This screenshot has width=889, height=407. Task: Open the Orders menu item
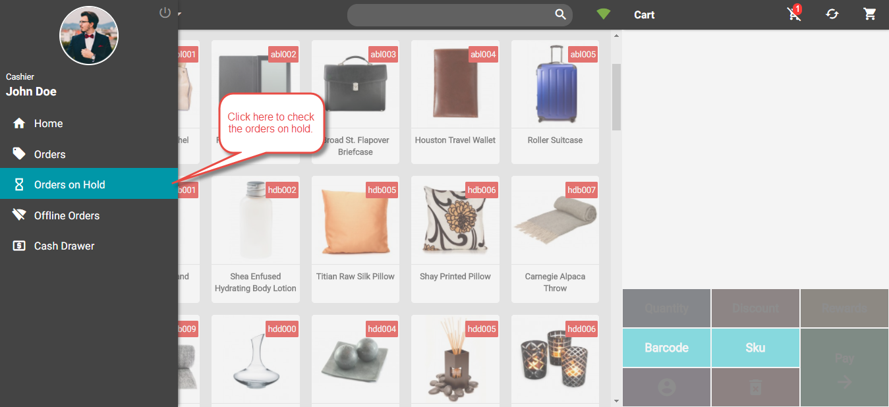coord(89,154)
